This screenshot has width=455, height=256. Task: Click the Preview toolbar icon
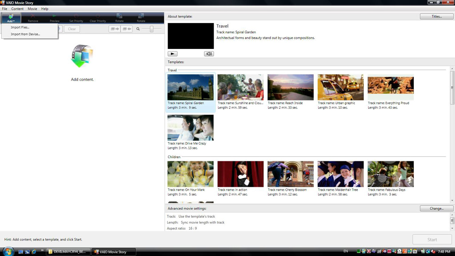coord(55,18)
